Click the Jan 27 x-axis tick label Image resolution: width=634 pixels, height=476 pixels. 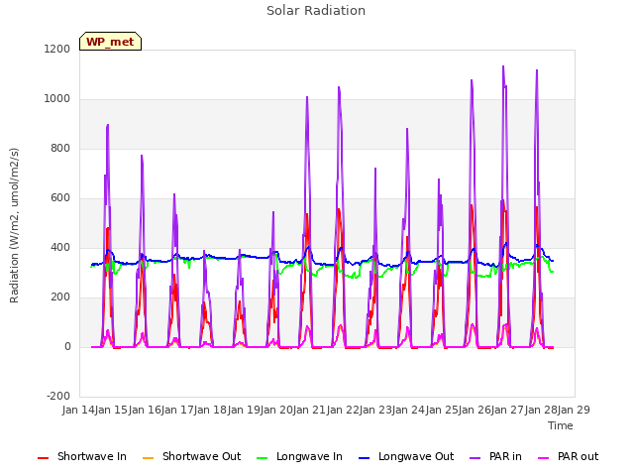[507, 410]
